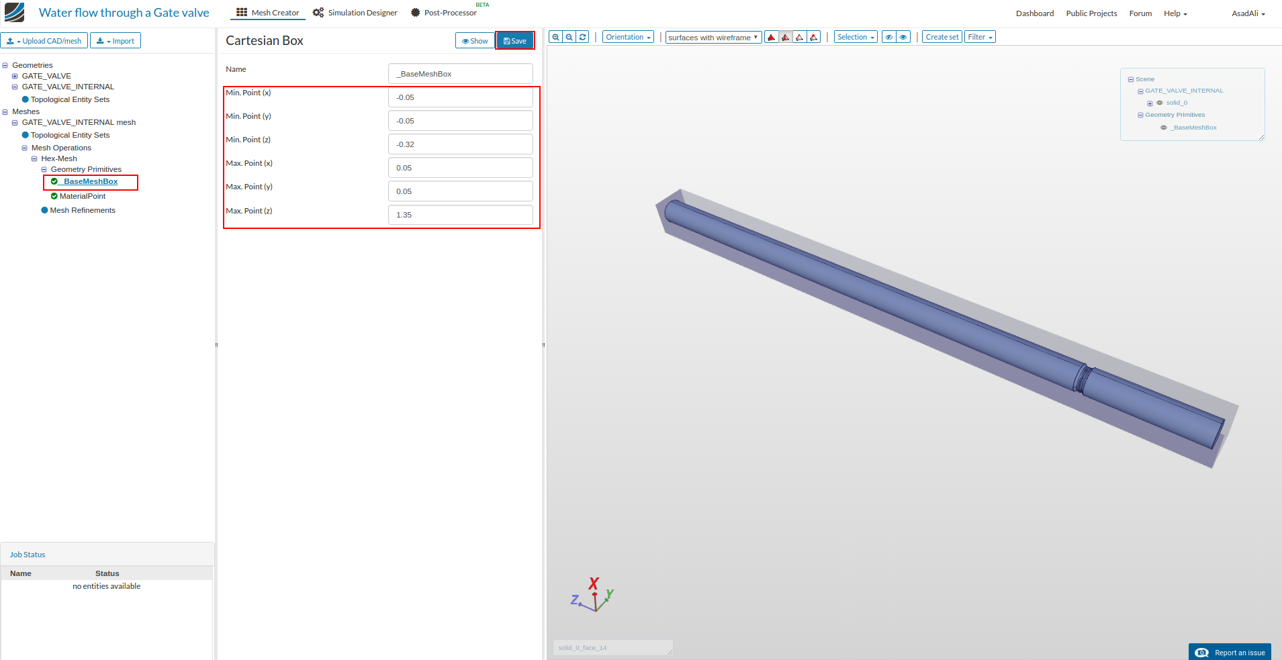Click the Min. Point (y) field

[x=461, y=121]
